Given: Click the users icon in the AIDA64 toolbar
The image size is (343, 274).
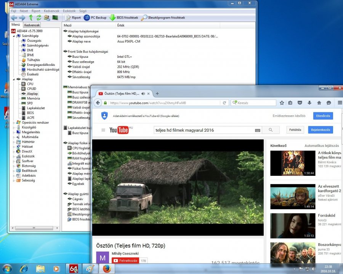Looking at the screenshot, I should (47, 18).
